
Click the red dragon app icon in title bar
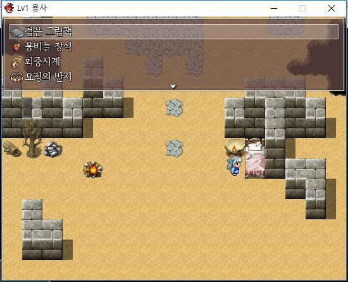pyautogui.click(x=9, y=8)
